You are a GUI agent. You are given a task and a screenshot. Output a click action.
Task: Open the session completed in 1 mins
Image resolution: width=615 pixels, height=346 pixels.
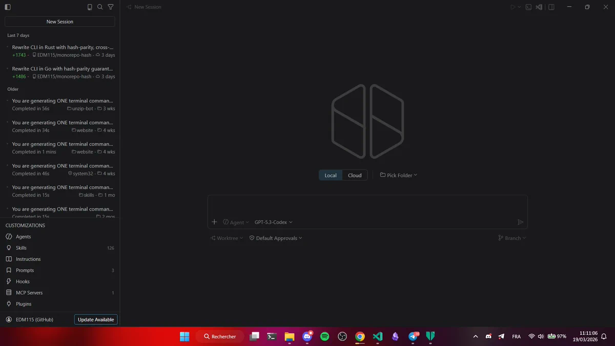pyautogui.click(x=60, y=148)
